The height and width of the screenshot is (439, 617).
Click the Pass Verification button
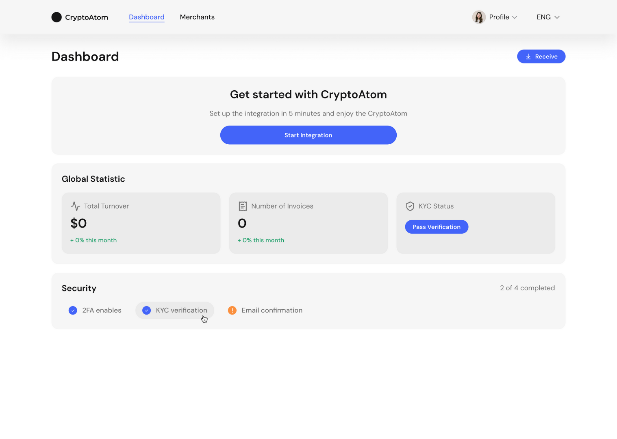tap(437, 227)
